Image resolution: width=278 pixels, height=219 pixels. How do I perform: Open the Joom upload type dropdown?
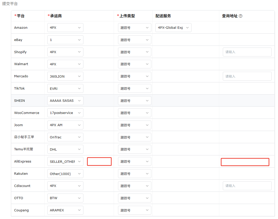135,125
